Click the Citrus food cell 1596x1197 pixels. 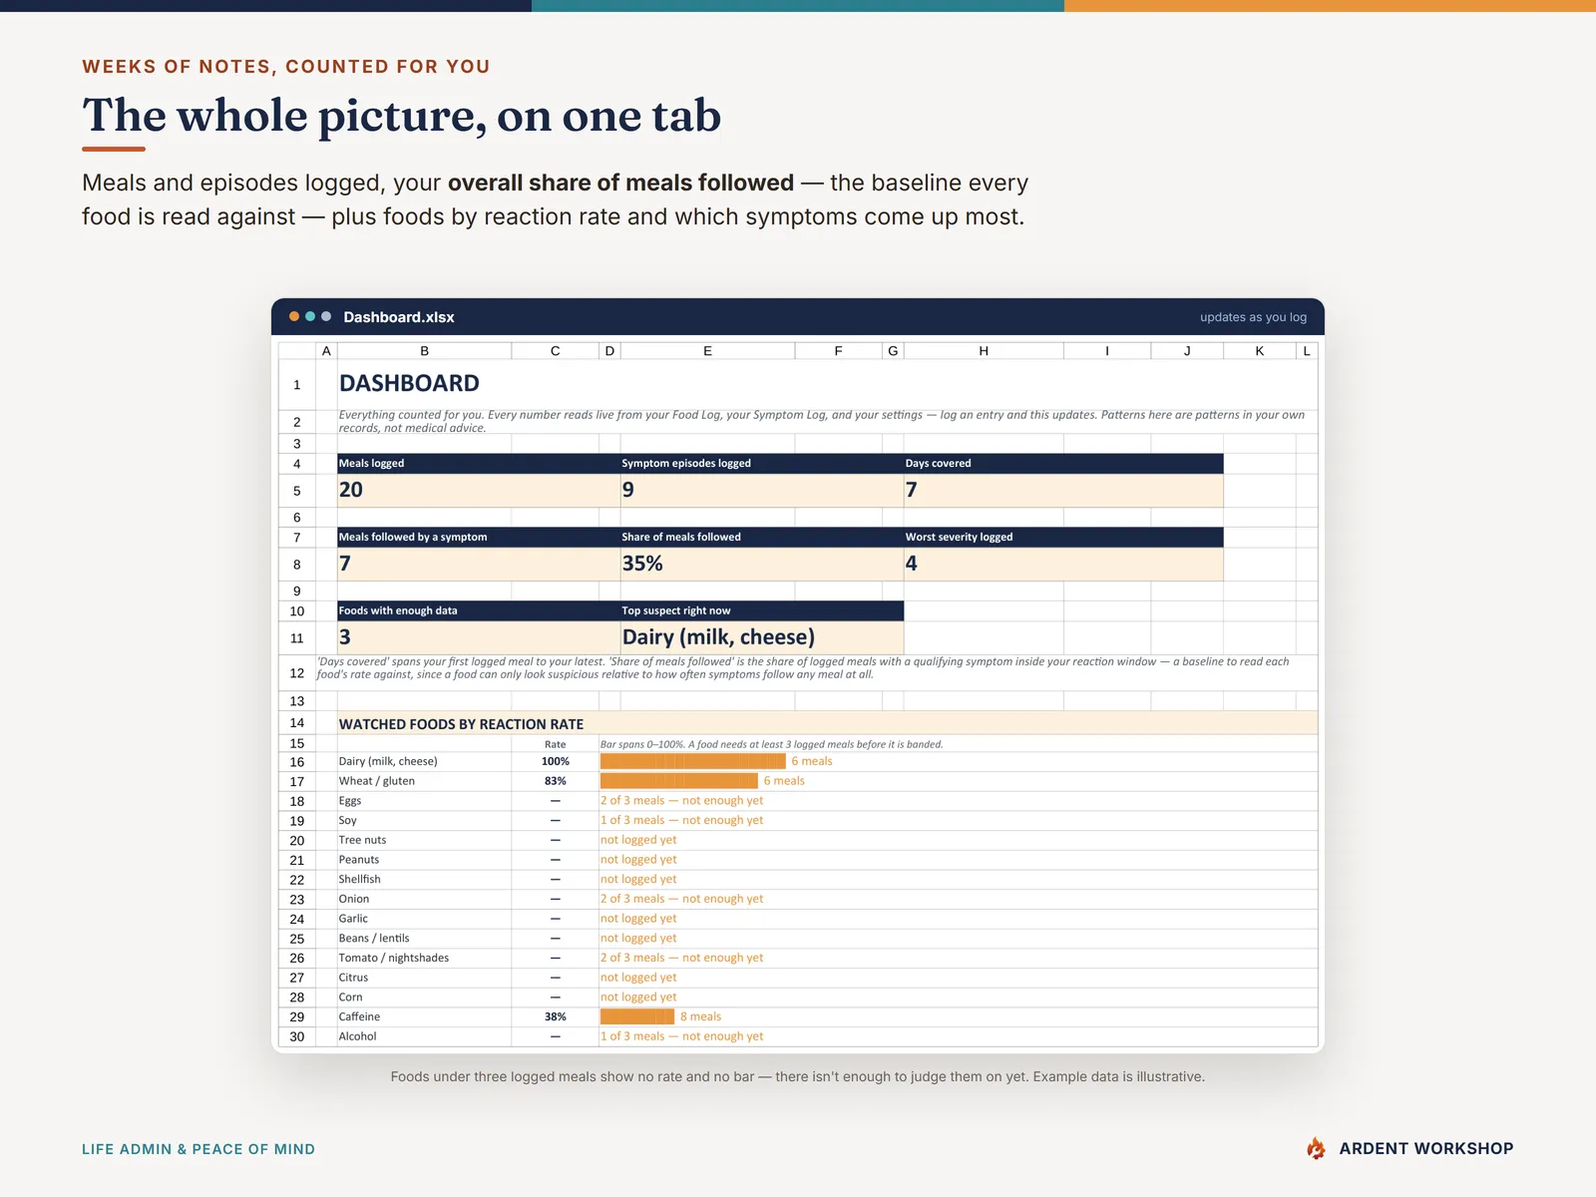424,978
